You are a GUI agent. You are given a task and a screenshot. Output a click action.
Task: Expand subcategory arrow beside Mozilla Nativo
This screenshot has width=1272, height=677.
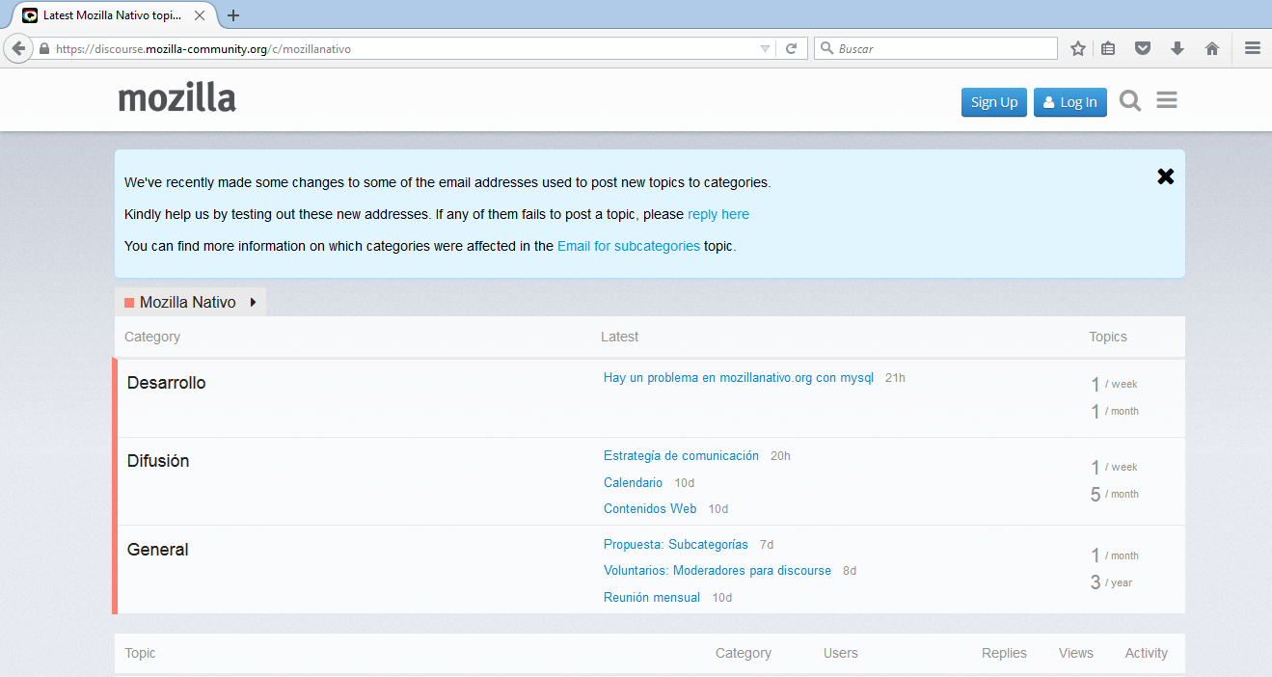[254, 302]
